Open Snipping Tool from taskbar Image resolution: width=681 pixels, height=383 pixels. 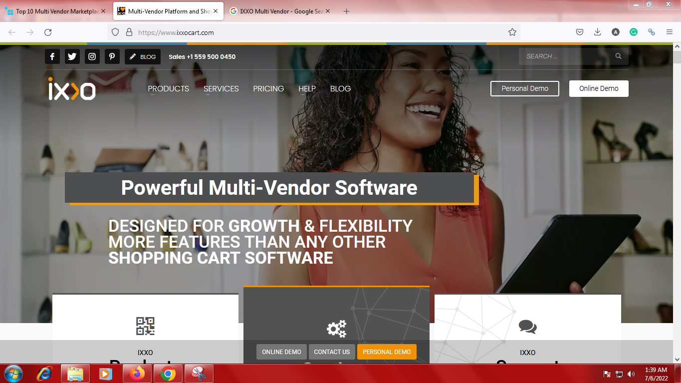pos(199,374)
